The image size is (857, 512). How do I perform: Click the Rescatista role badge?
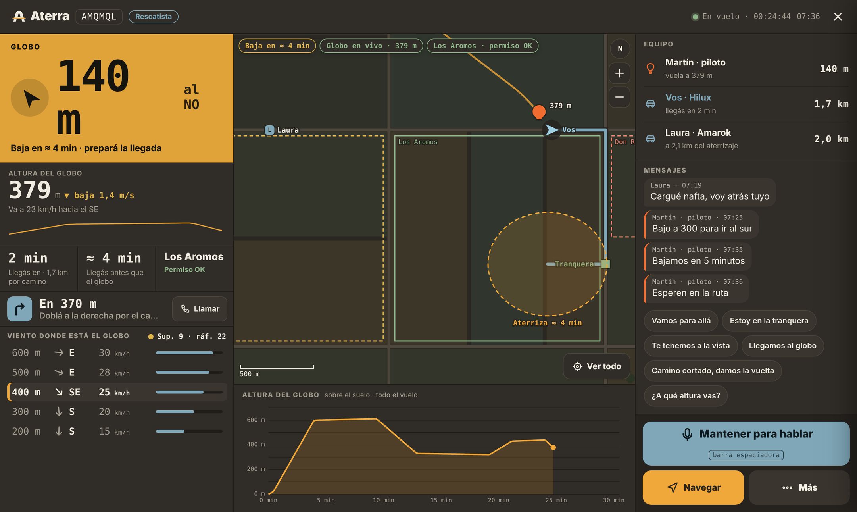click(154, 17)
